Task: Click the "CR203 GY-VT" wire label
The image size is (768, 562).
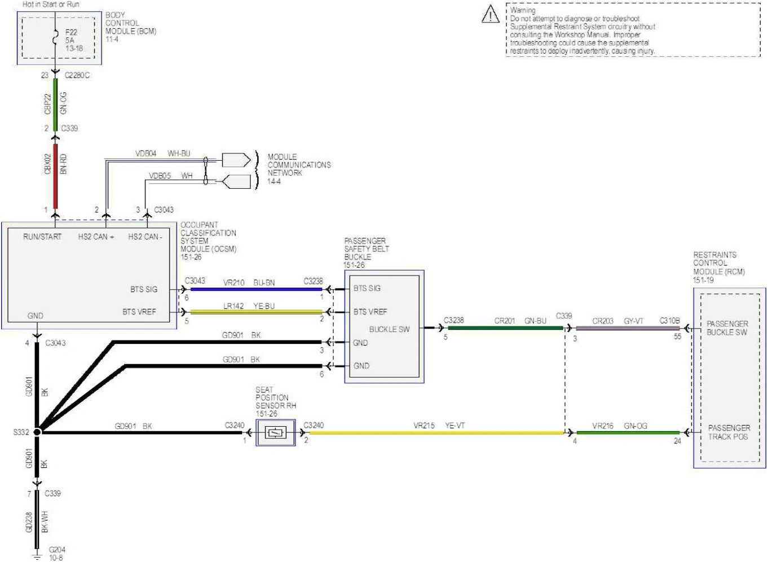Action: (x=617, y=321)
